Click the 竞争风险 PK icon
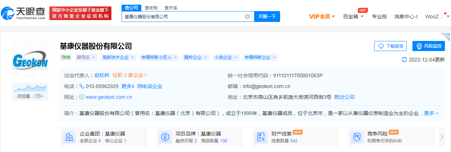This screenshot has width=451, height=152. click(356, 137)
